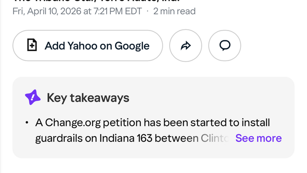Click the article date Fri, April 10, 2026
307x173 pixels.
[x=46, y=11]
